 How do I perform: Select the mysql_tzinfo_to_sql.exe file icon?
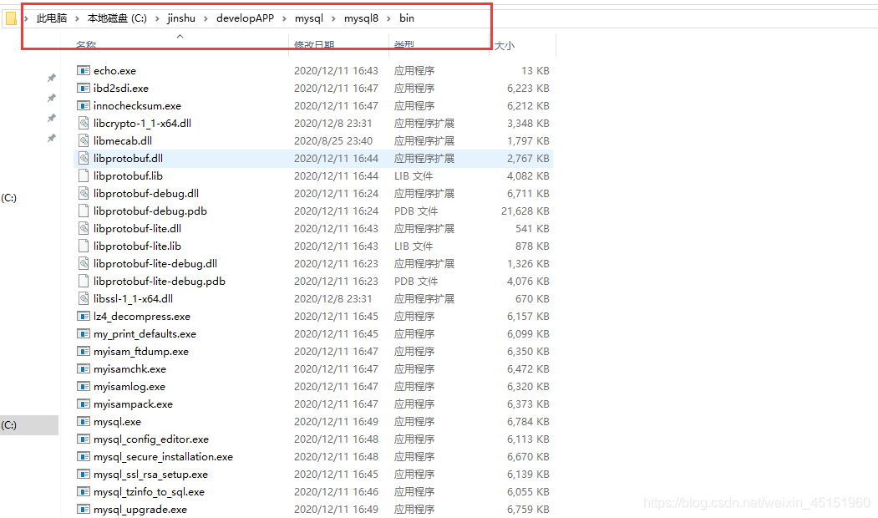coord(84,491)
